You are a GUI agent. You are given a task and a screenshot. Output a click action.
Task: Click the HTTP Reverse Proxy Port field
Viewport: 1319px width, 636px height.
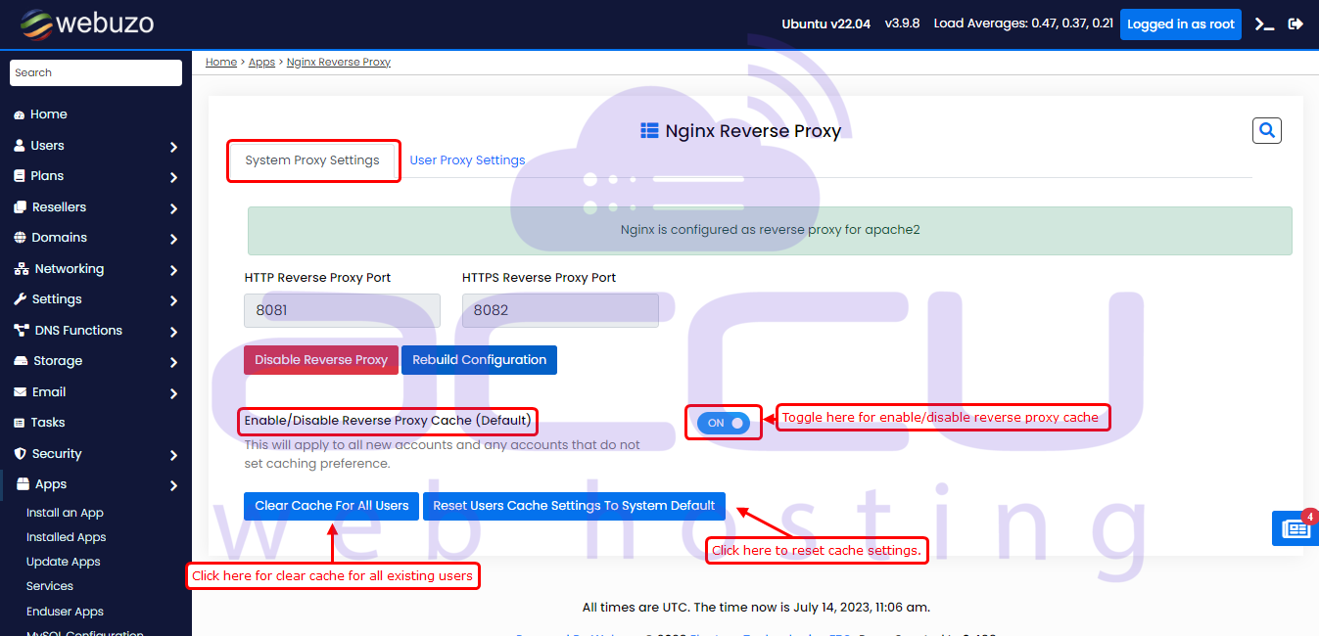[342, 310]
